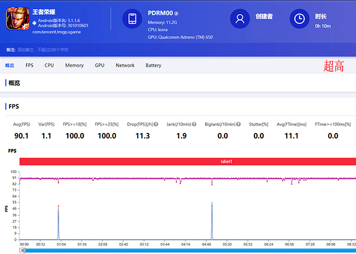This screenshot has height=254, width=356.
Task: Switch to the 概览 overview tab
Action: 10,65
